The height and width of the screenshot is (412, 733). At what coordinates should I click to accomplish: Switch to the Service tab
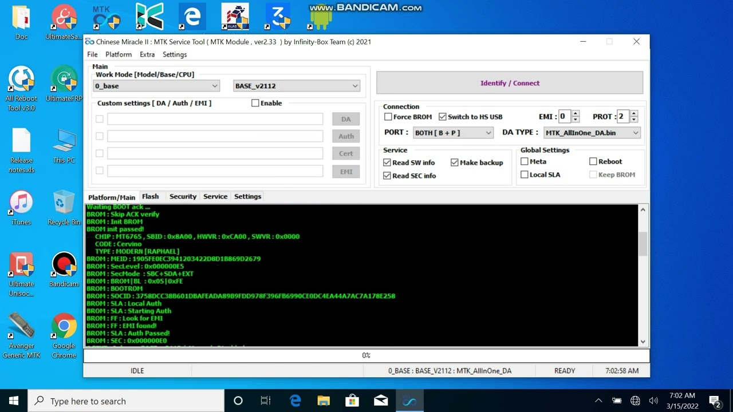coord(215,196)
